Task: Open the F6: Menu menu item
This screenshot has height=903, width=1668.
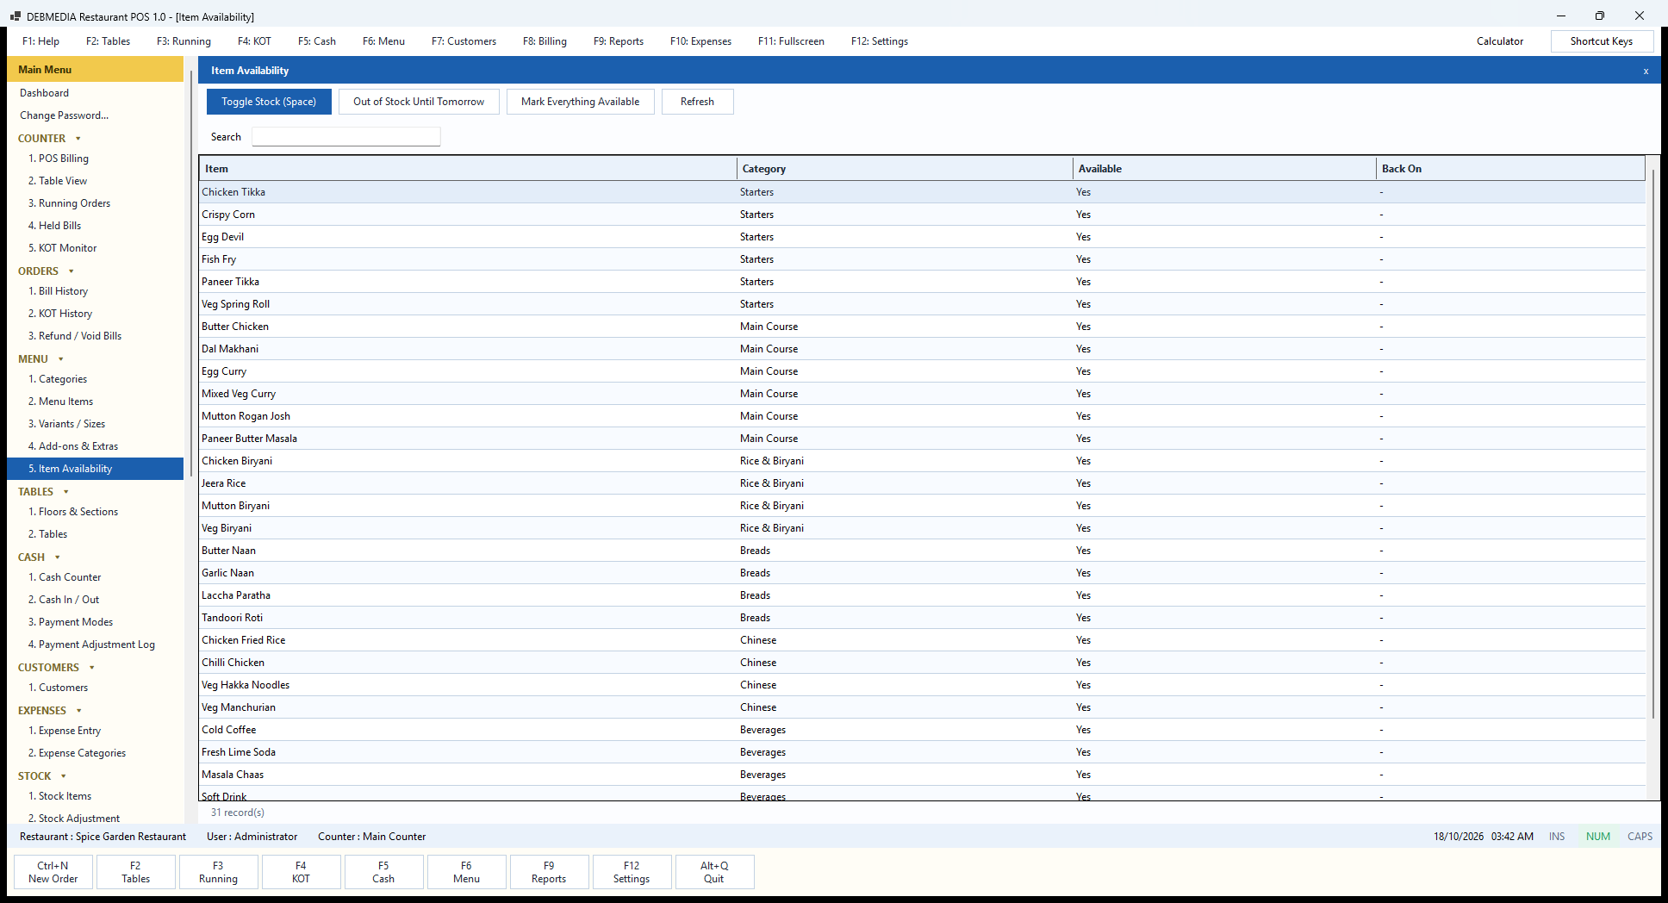Action: [383, 41]
